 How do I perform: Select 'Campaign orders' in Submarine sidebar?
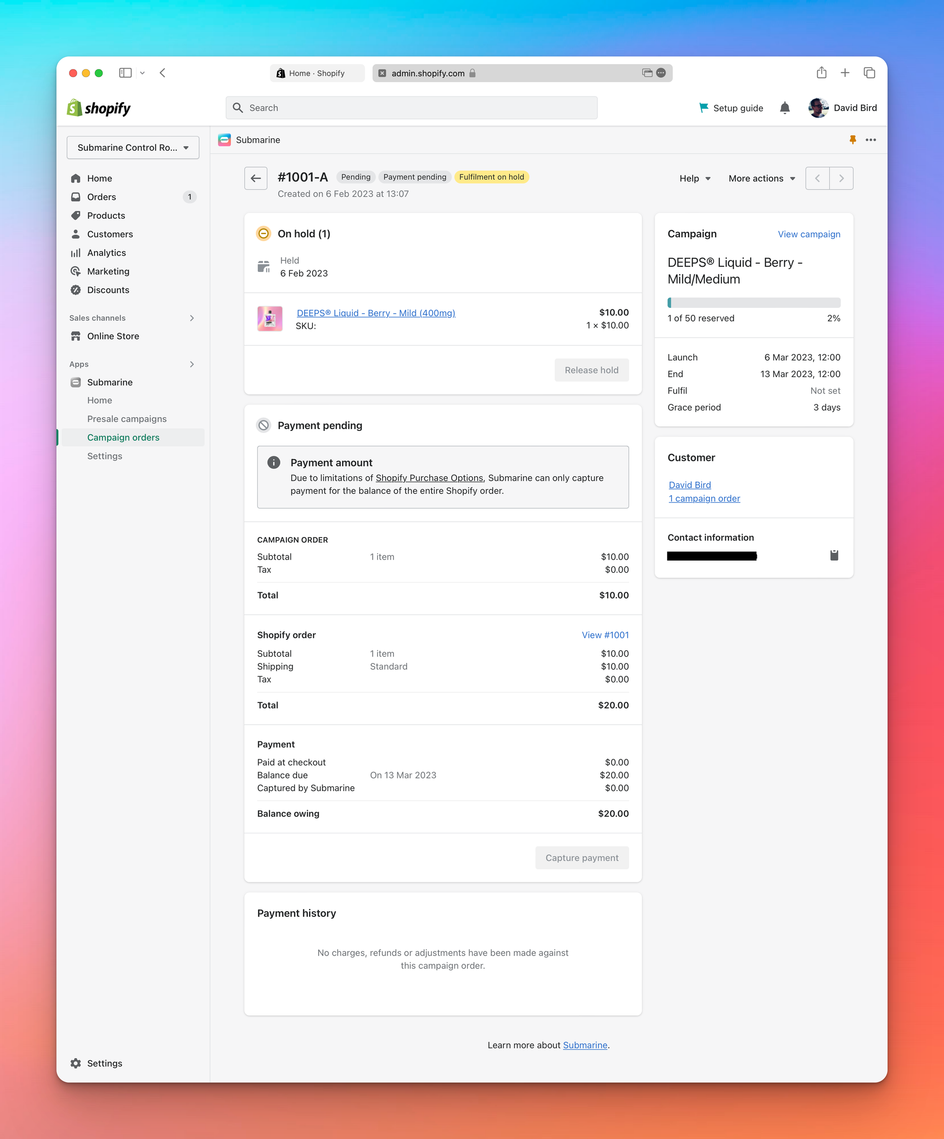click(x=123, y=437)
